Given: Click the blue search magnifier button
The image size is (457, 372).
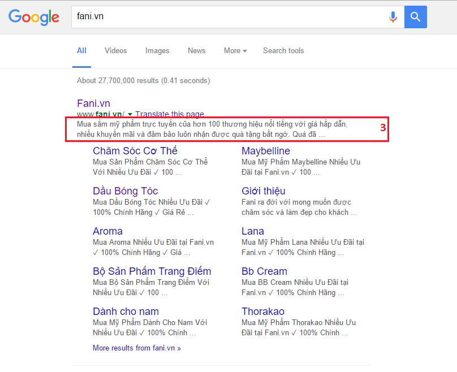Looking at the screenshot, I should pos(415,17).
